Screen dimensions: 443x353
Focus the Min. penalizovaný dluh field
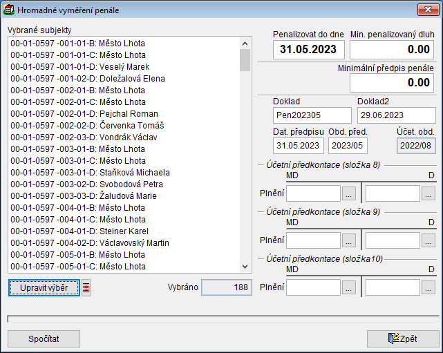coord(392,50)
